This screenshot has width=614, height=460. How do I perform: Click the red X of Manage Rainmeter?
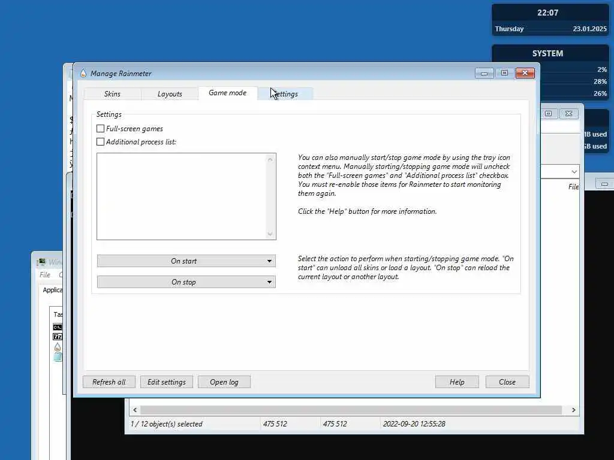(x=525, y=73)
